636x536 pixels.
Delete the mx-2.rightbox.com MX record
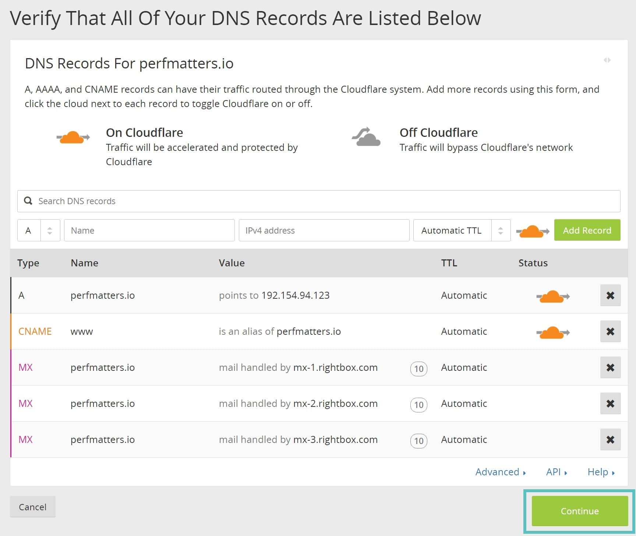click(610, 403)
